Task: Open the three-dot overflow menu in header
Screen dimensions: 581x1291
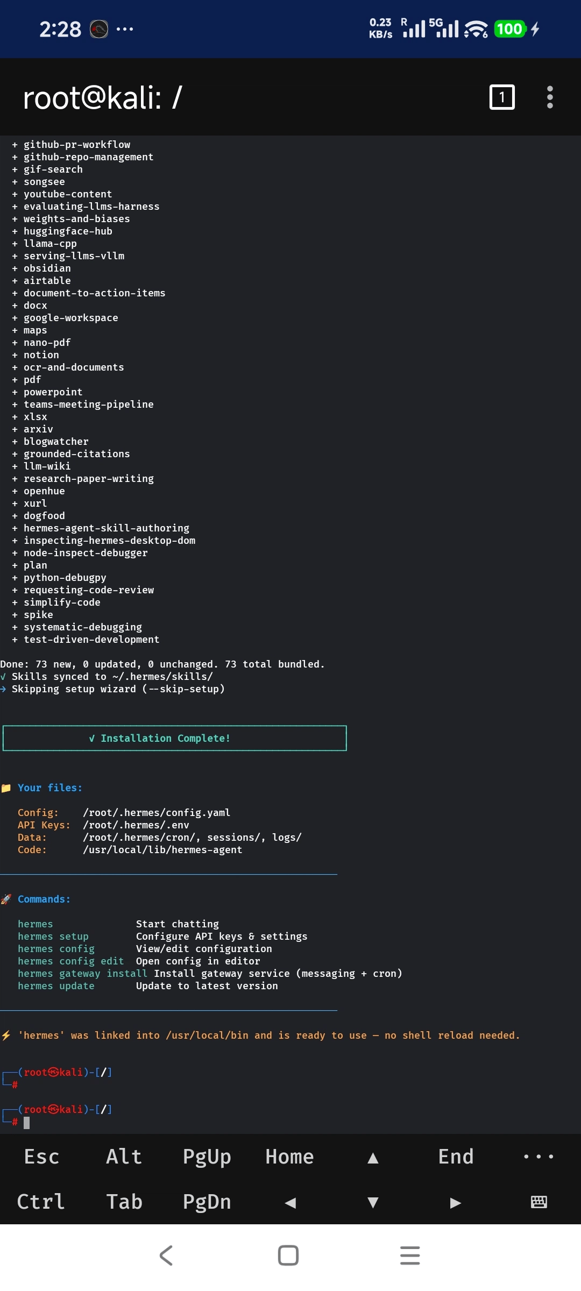Action: tap(550, 97)
